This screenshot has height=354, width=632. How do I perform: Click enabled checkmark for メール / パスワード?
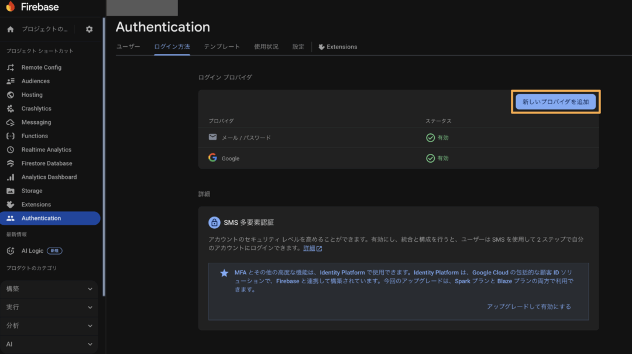tap(430, 138)
